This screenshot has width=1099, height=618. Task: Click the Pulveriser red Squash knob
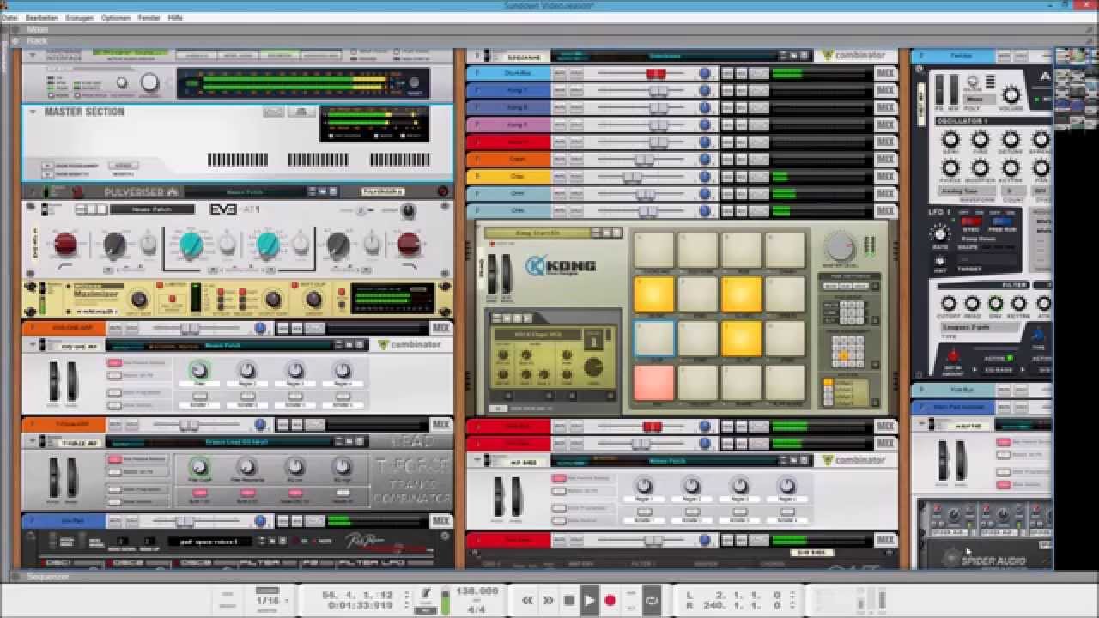tap(66, 245)
